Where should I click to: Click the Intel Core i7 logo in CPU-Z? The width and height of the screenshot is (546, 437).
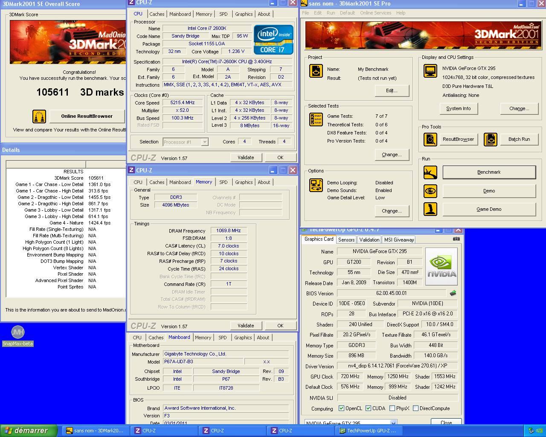coord(273,39)
